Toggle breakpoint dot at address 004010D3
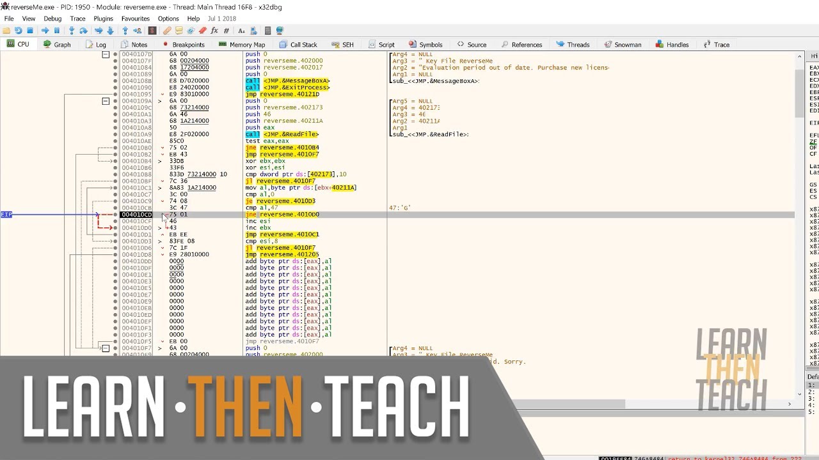The image size is (819, 460). tap(115, 241)
